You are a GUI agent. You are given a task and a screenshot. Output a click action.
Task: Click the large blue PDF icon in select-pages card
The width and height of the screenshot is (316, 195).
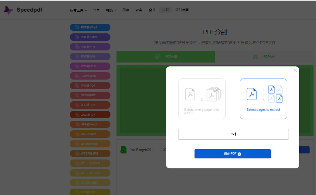point(252,94)
